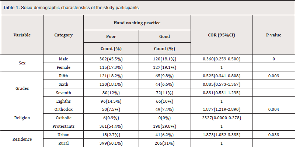Select the Good sub-column header
The height and width of the screenshot is (148, 296).
pyautogui.click(x=164, y=36)
